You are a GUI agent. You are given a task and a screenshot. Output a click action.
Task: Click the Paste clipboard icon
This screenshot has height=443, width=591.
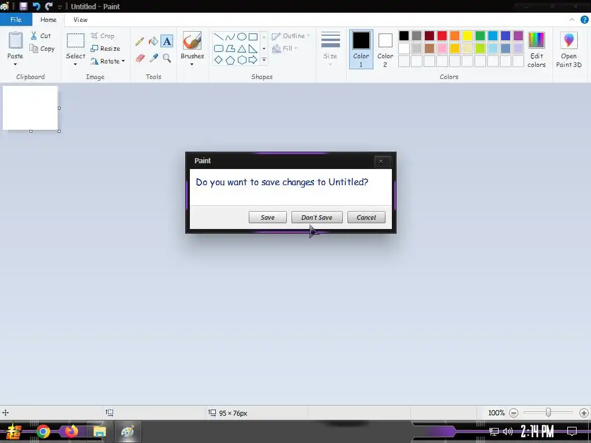16,40
